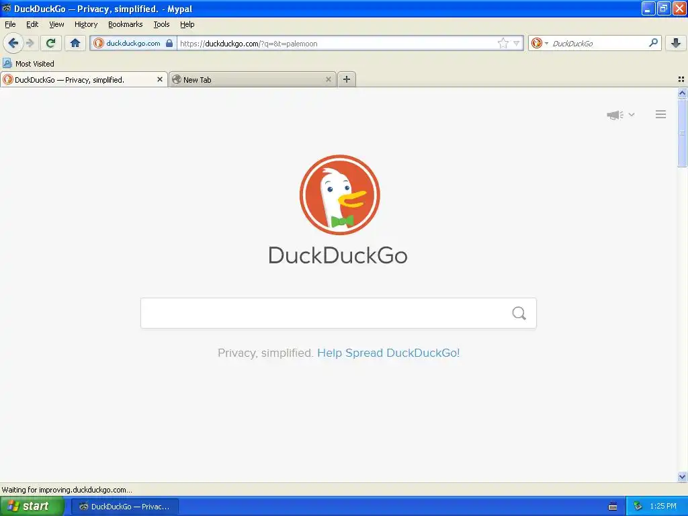Open the File menu

point(10,25)
